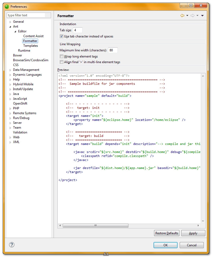Click preview scroll up arrow

pyautogui.click(x=203, y=76)
